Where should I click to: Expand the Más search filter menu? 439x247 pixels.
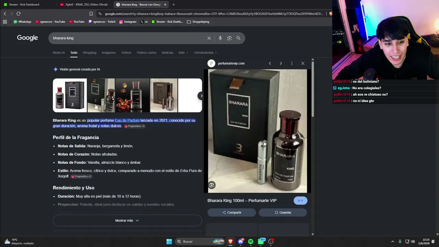coord(183,52)
